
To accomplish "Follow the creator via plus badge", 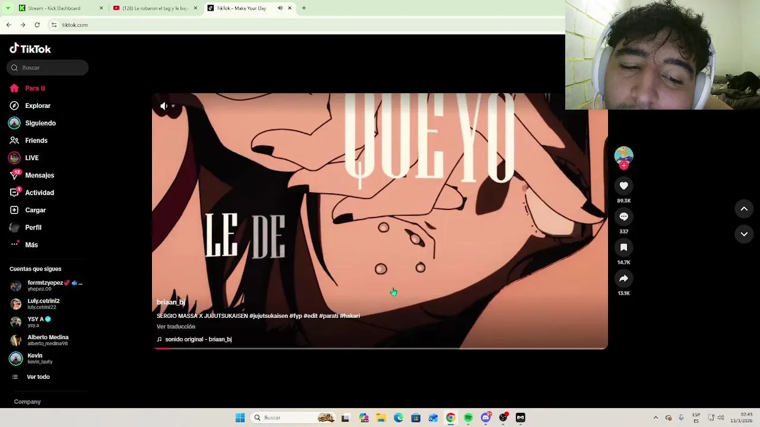I will pos(623,166).
